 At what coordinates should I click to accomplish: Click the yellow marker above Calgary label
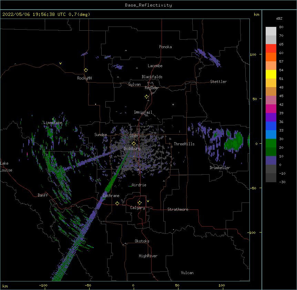tap(140, 203)
